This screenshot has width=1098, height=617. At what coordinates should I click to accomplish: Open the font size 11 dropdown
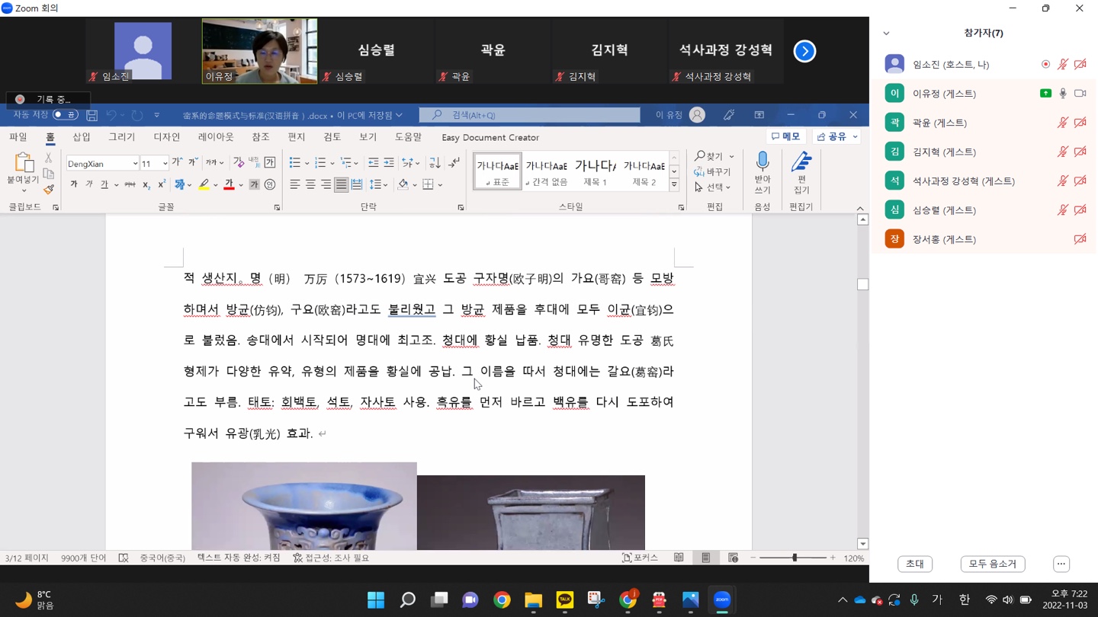click(x=165, y=164)
